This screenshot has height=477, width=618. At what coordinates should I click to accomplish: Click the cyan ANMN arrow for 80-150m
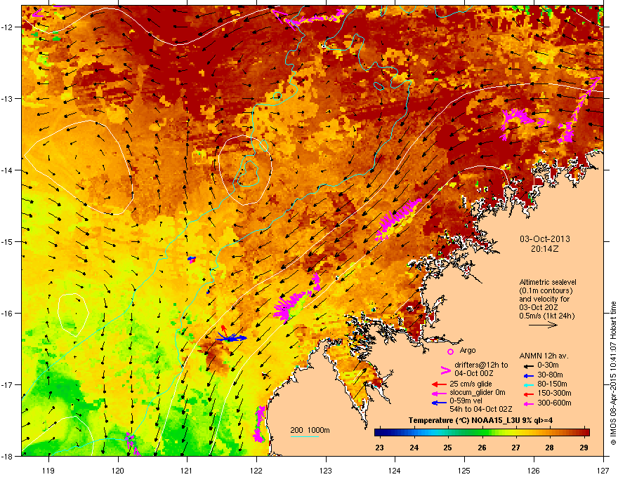[528, 384]
